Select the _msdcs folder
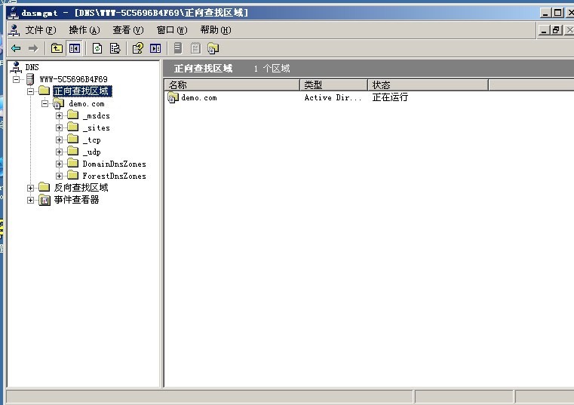Viewport: 574px width, 405px height. pyautogui.click(x=97, y=115)
